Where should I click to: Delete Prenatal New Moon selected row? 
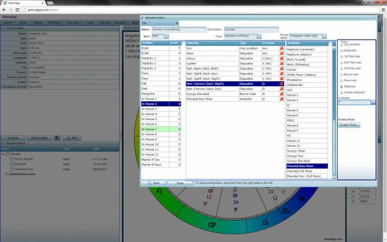(282, 99)
